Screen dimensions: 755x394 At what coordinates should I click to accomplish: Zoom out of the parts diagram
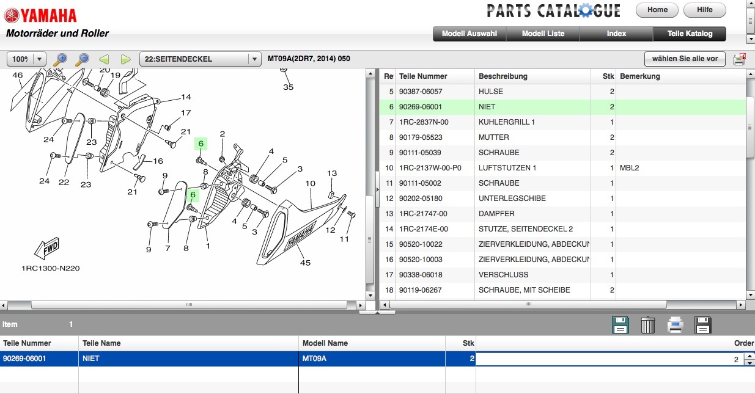point(82,59)
